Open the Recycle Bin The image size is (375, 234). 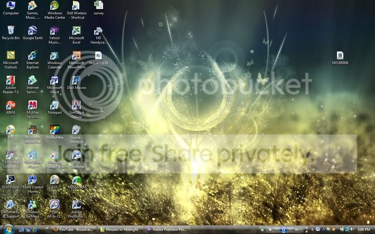pyautogui.click(x=11, y=33)
